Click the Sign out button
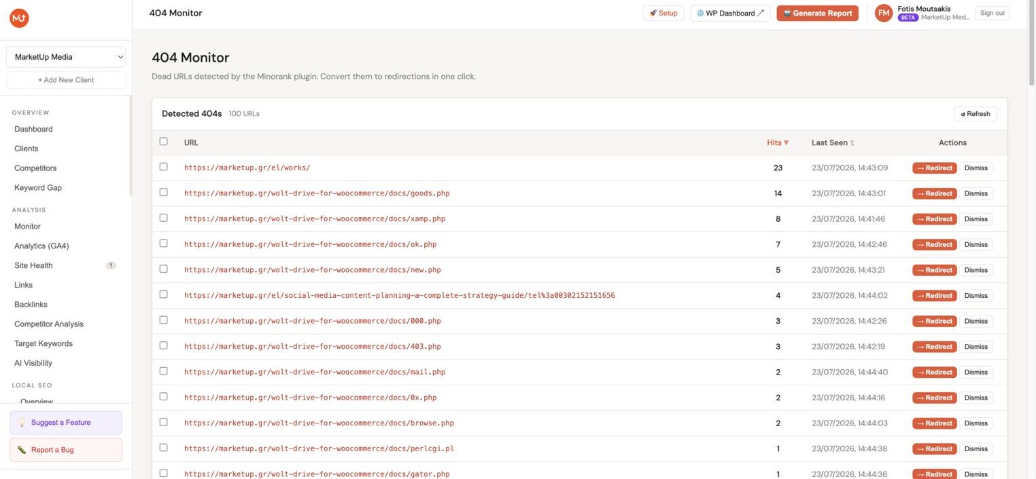 pos(992,13)
